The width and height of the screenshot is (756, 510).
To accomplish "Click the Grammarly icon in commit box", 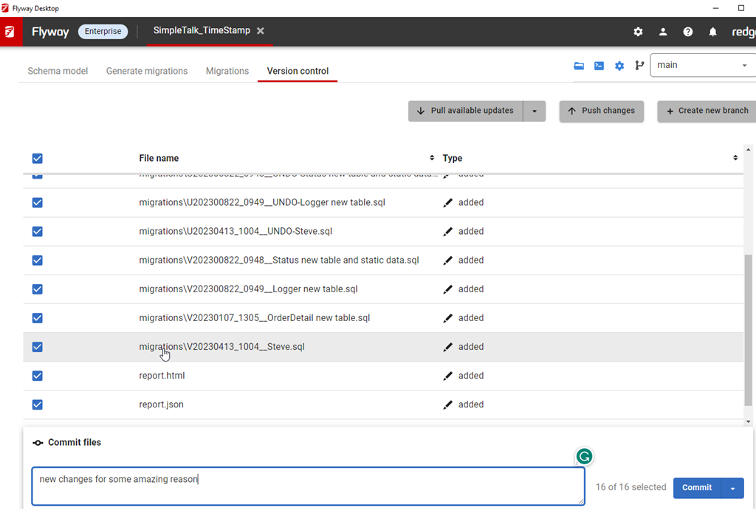I will [x=584, y=457].
